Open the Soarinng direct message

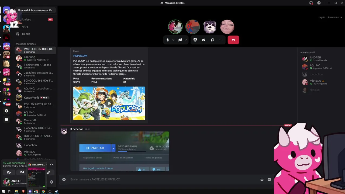coord(35,58)
